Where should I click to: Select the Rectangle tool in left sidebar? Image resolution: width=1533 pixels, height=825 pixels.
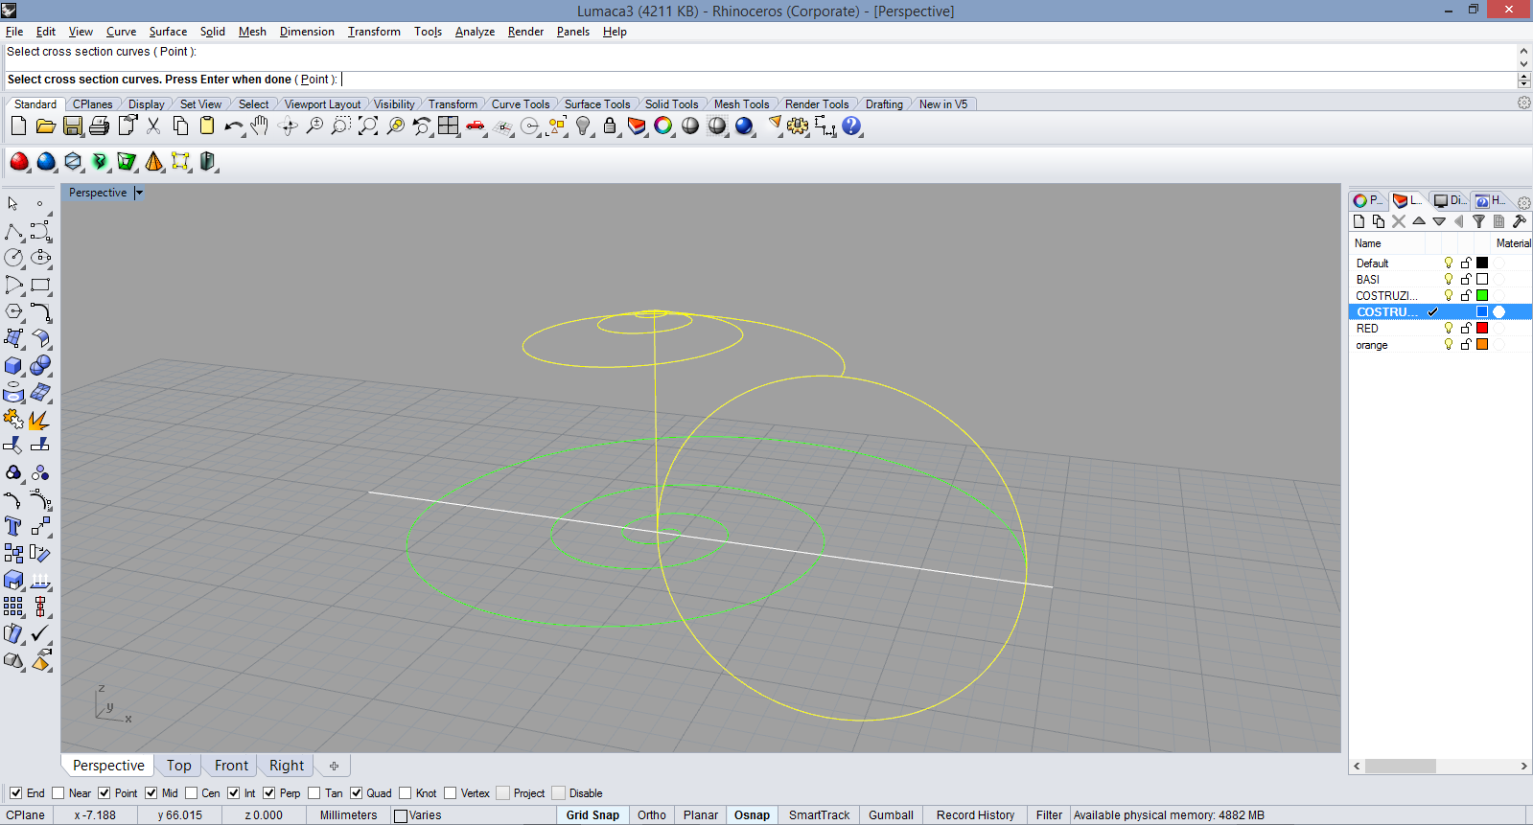pos(40,285)
